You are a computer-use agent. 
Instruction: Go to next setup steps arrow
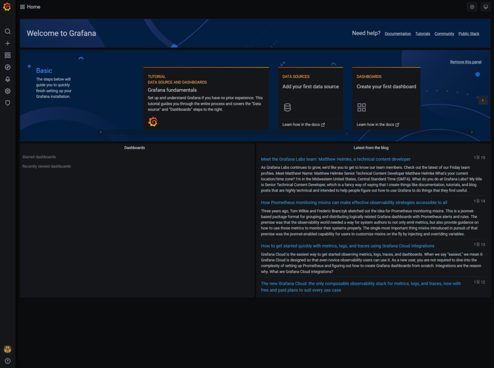(x=482, y=100)
